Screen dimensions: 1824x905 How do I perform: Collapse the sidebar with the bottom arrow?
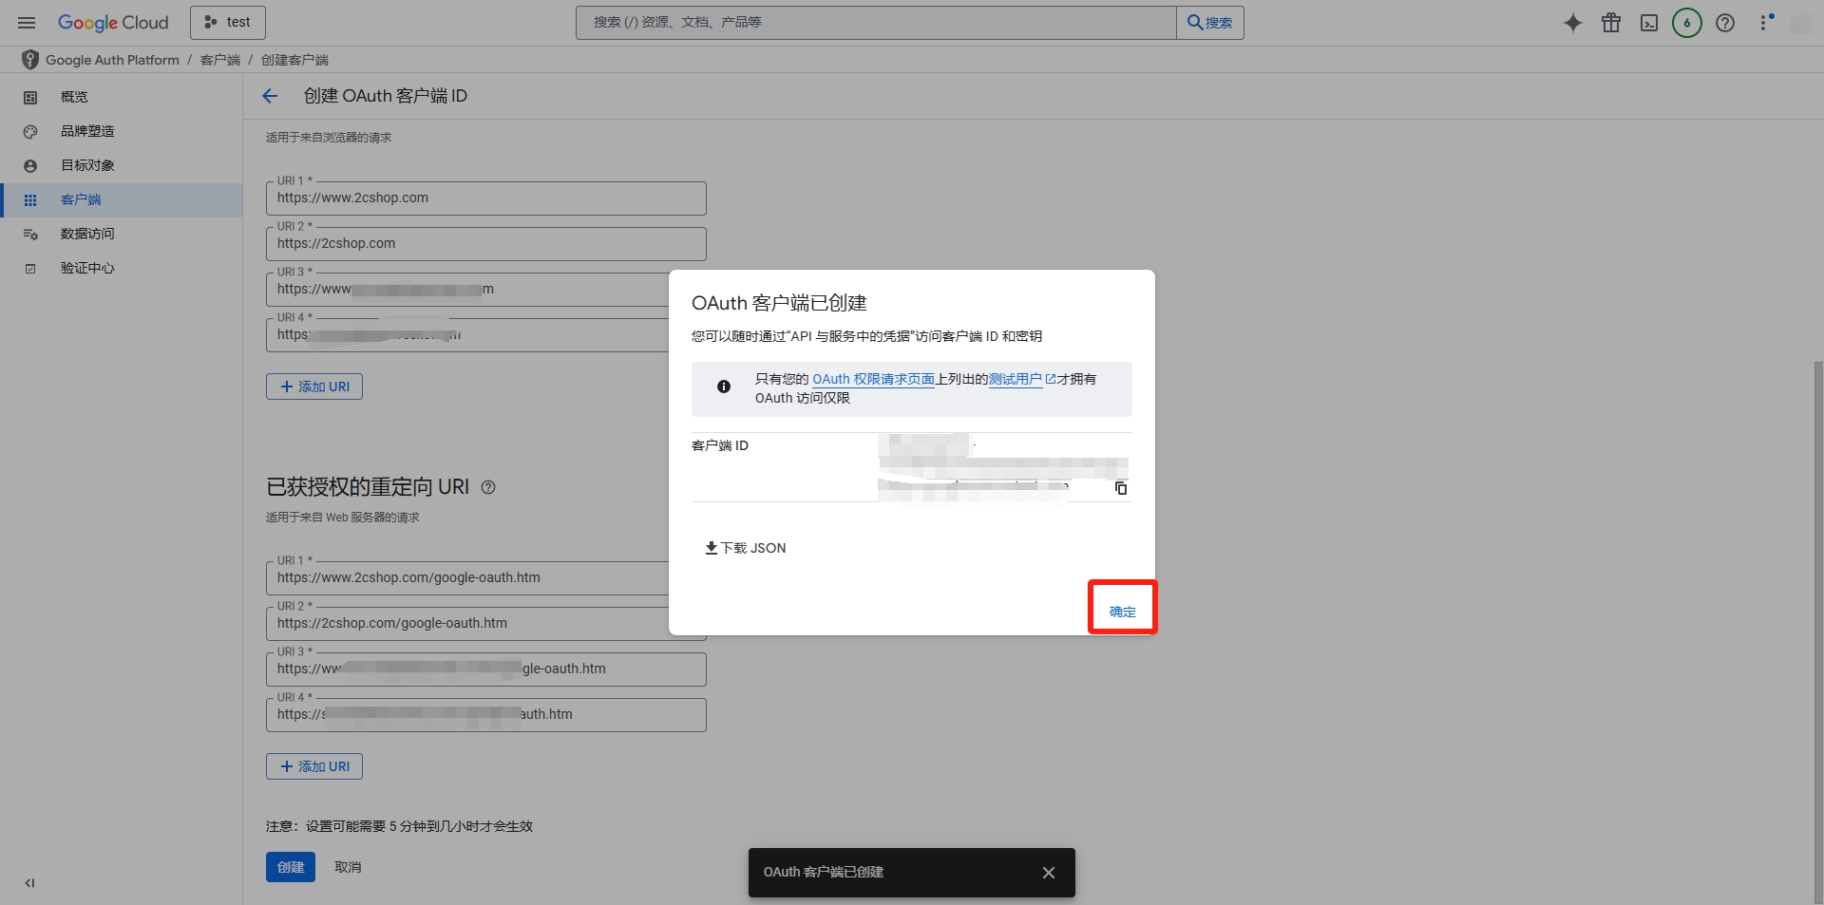pyautogui.click(x=29, y=883)
